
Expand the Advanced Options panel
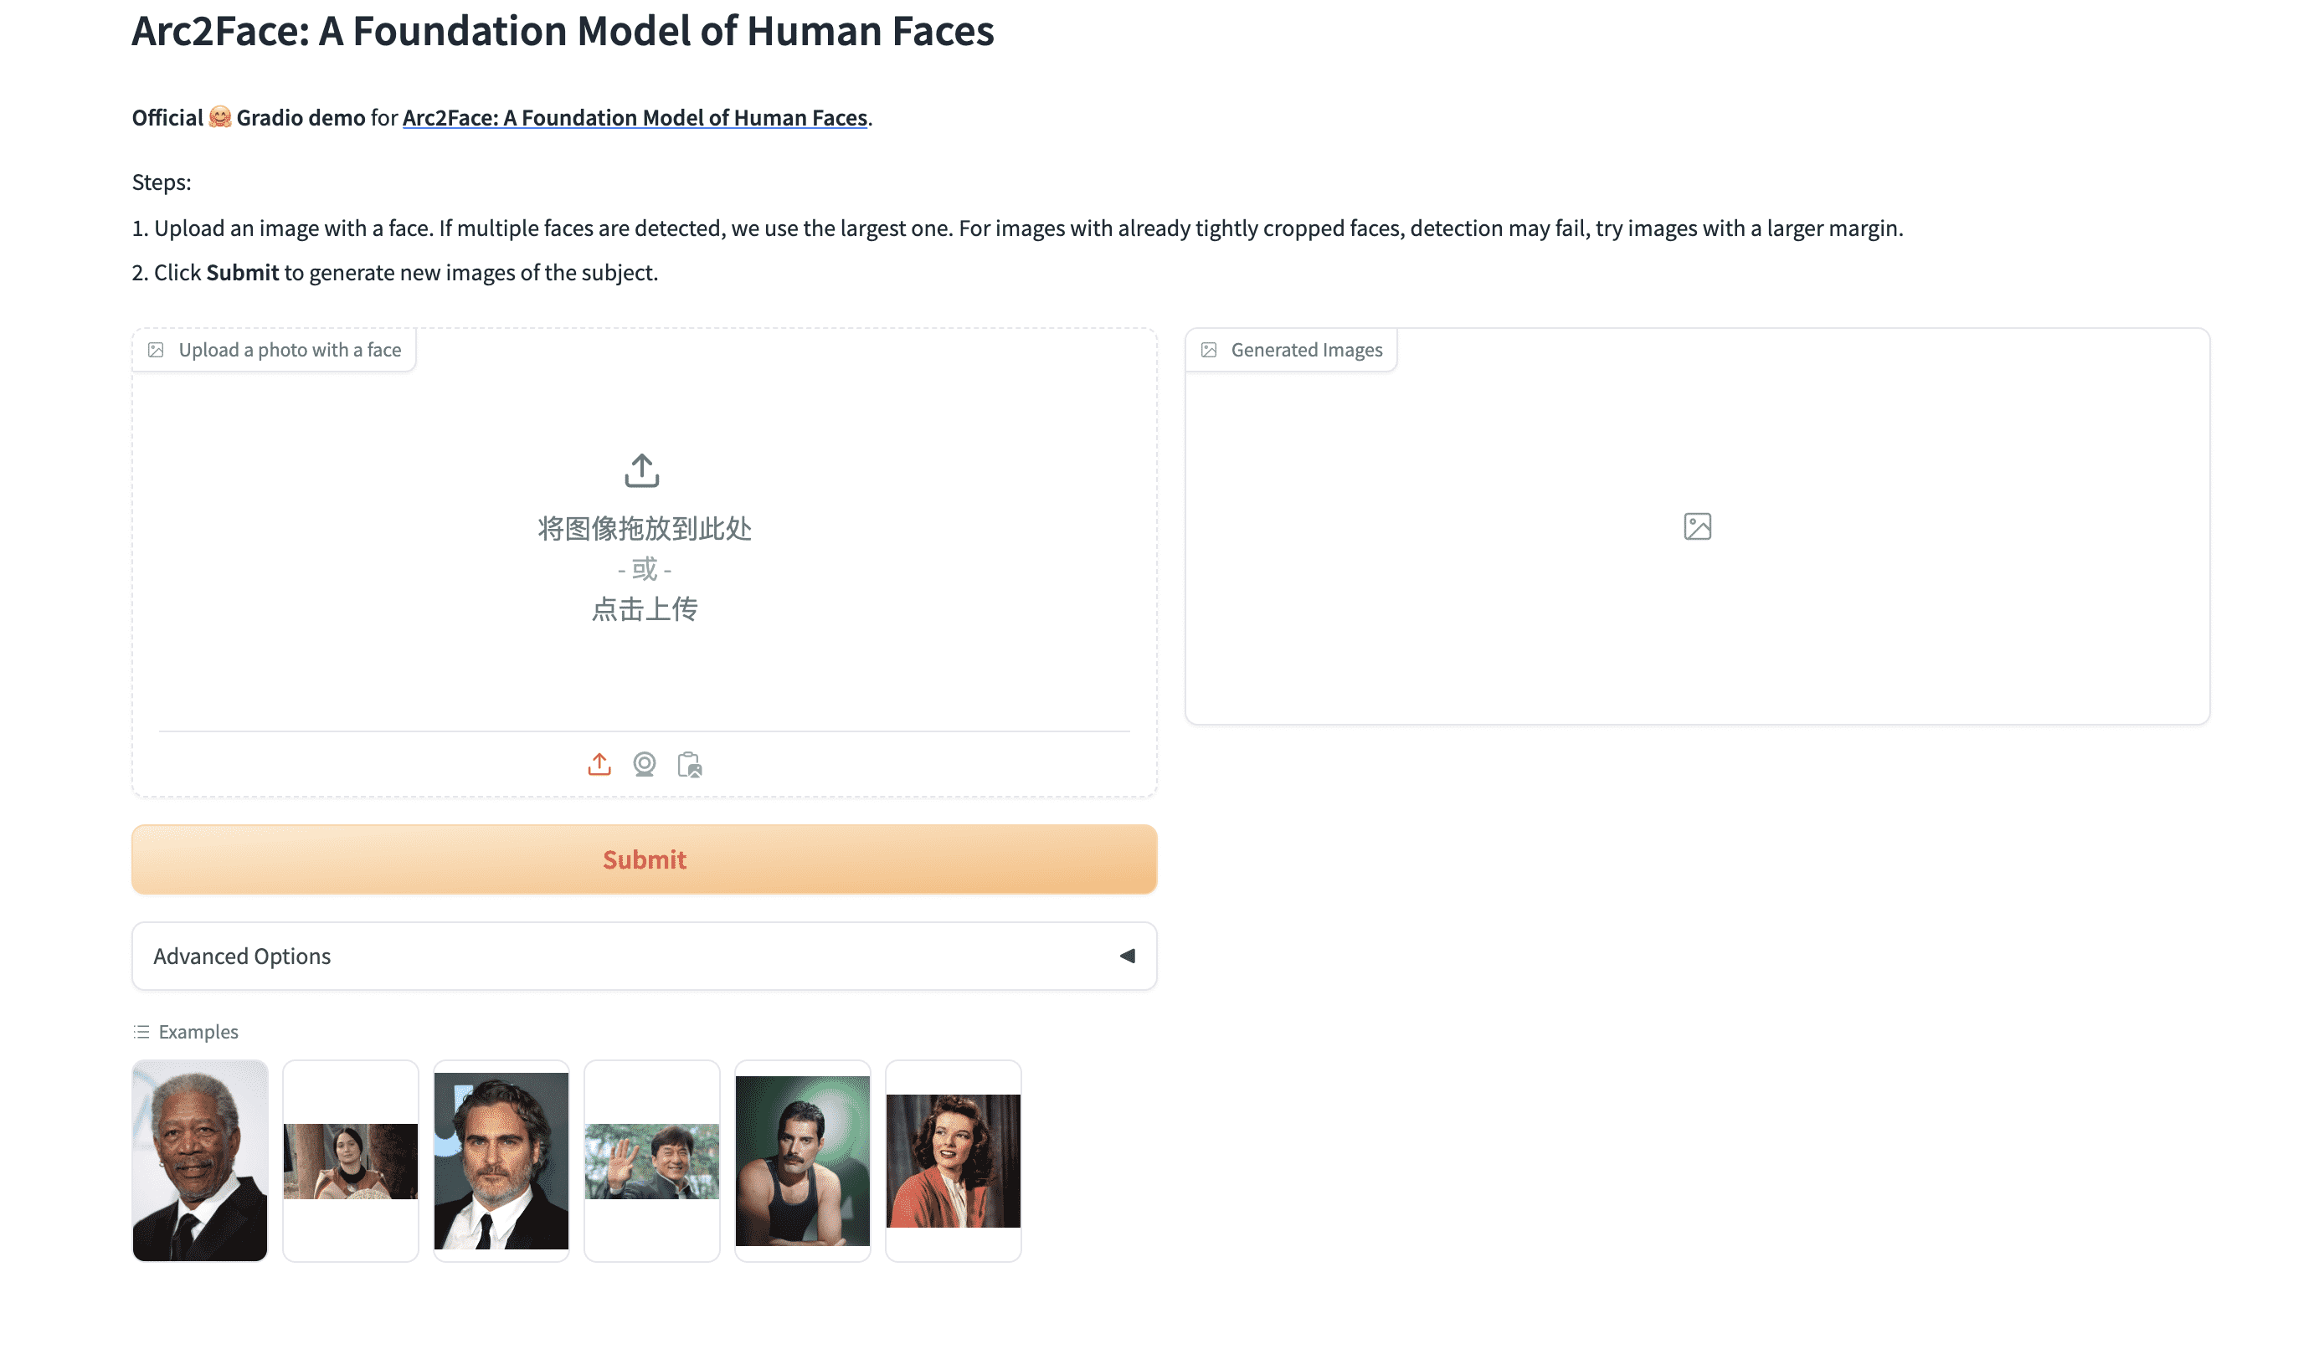coord(644,957)
